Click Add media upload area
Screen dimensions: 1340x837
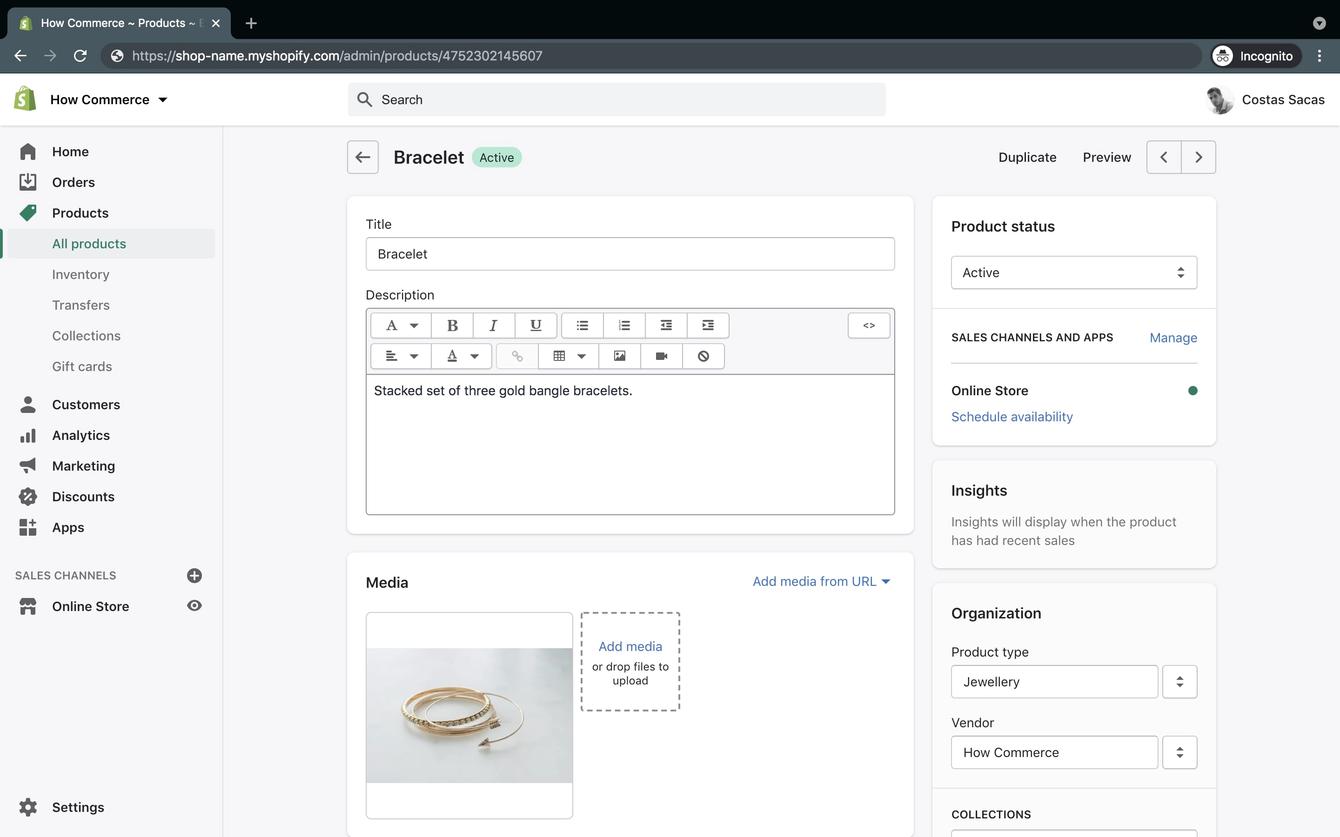click(630, 662)
